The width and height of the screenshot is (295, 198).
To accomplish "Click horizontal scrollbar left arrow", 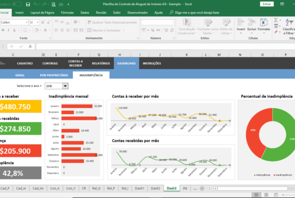I will (215, 188).
